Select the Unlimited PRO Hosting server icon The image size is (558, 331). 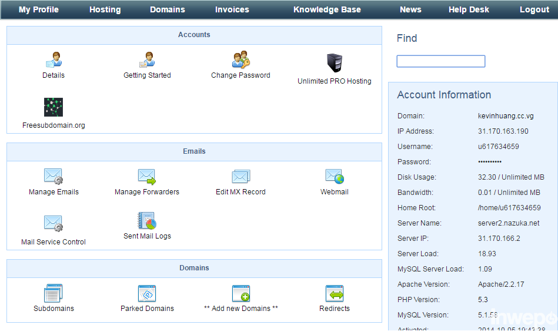[x=335, y=63]
